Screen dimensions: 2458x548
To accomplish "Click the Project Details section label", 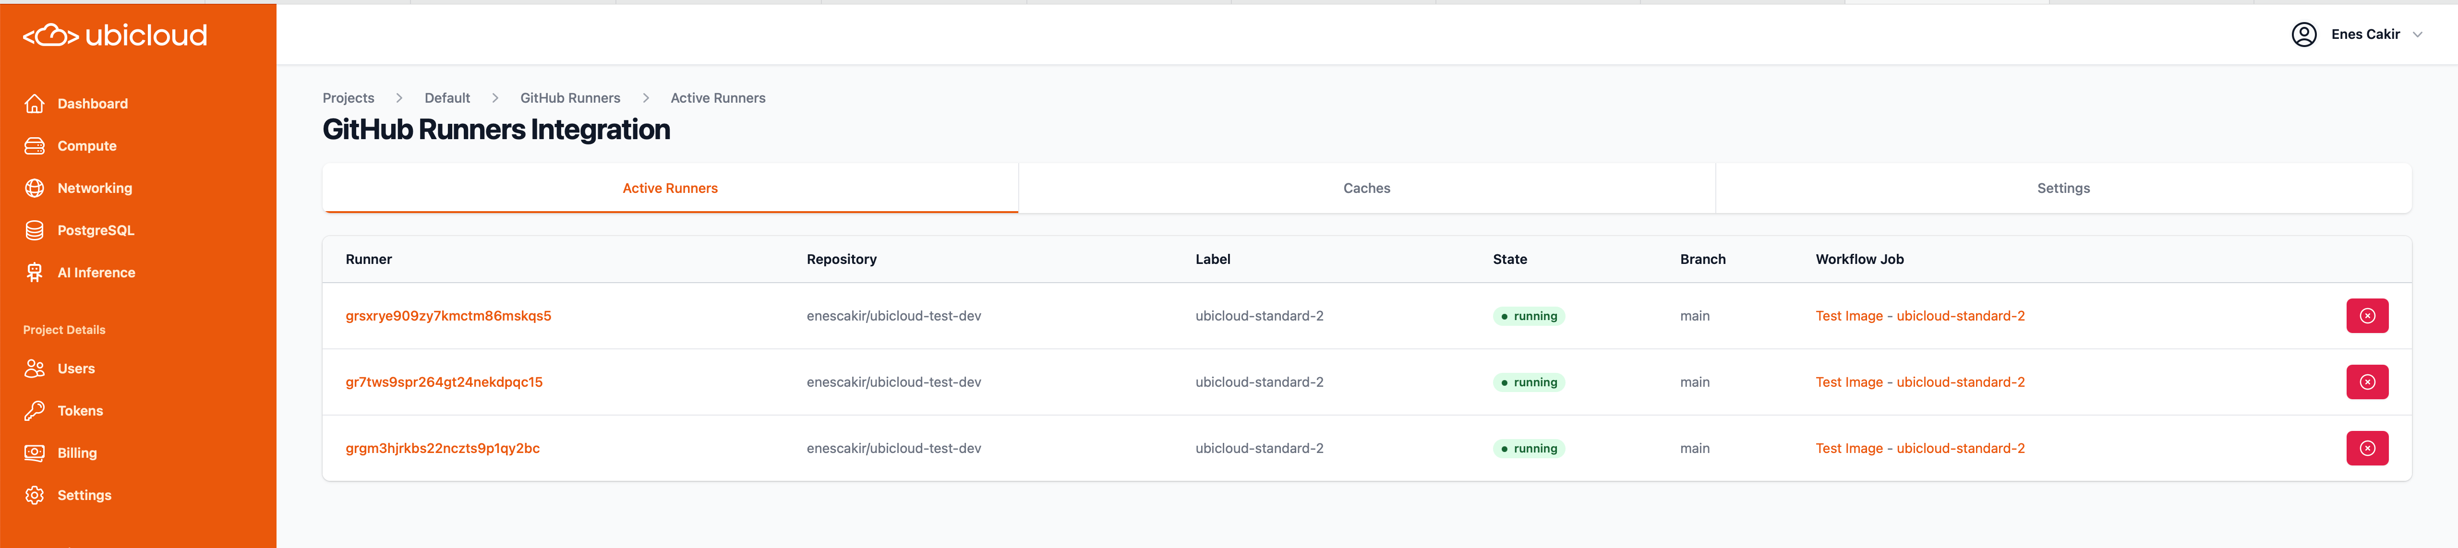I will [64, 330].
